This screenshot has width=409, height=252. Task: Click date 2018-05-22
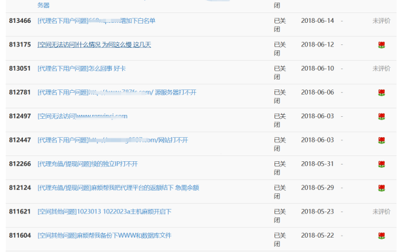click(318, 236)
